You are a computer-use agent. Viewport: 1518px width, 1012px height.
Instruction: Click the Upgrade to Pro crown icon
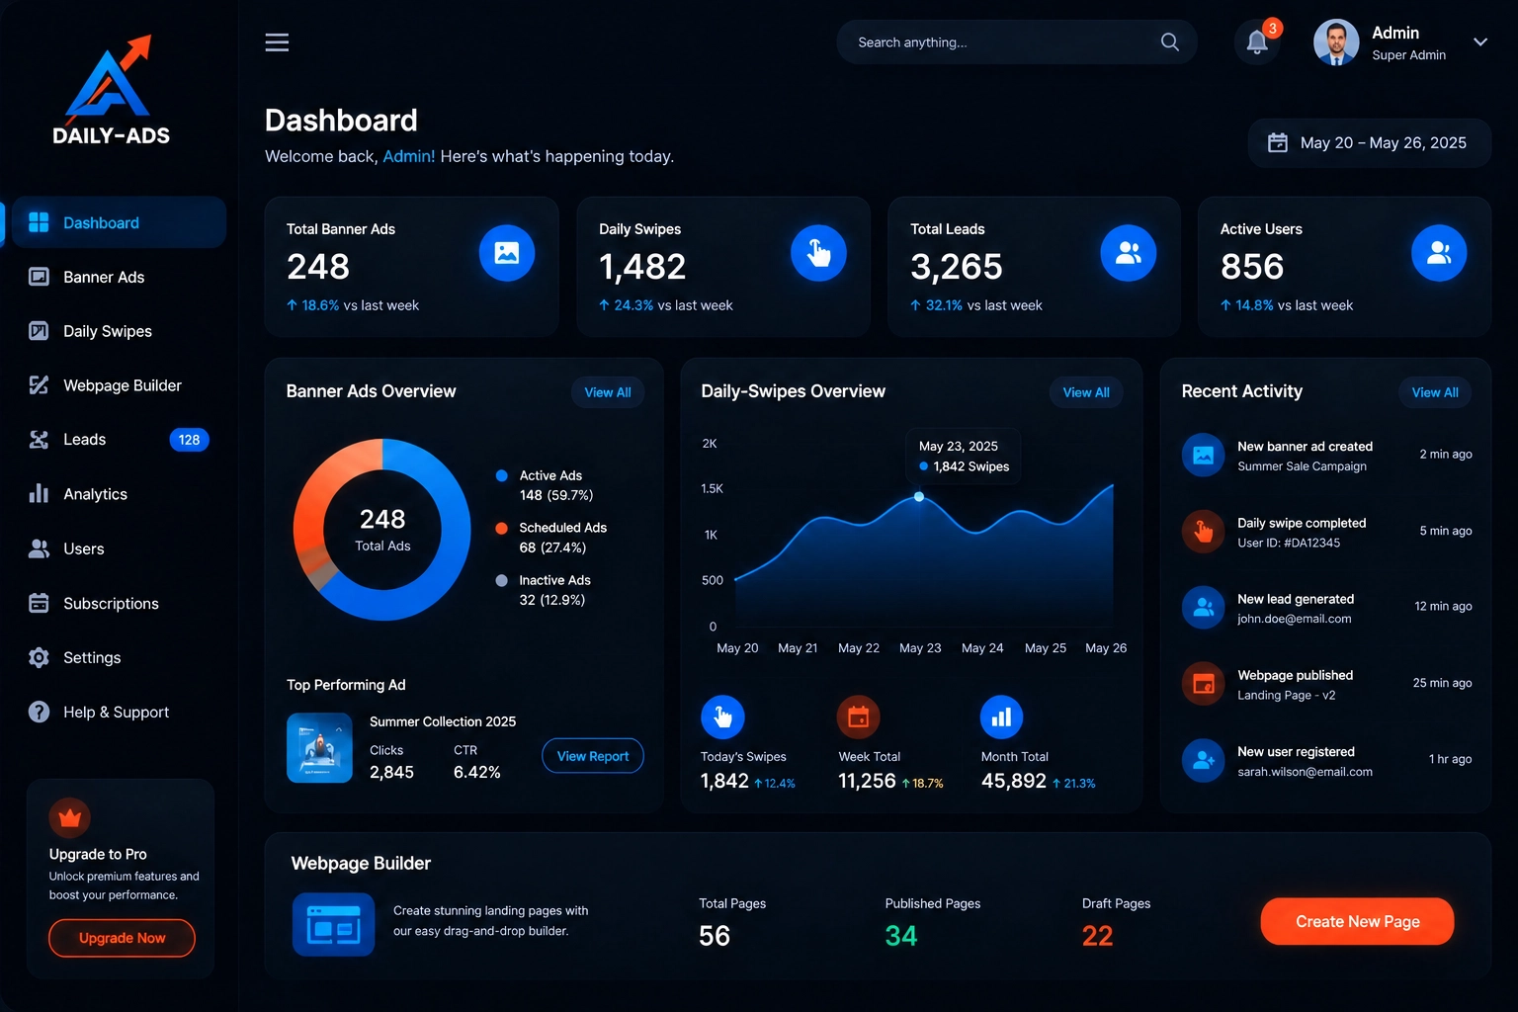pos(69,817)
